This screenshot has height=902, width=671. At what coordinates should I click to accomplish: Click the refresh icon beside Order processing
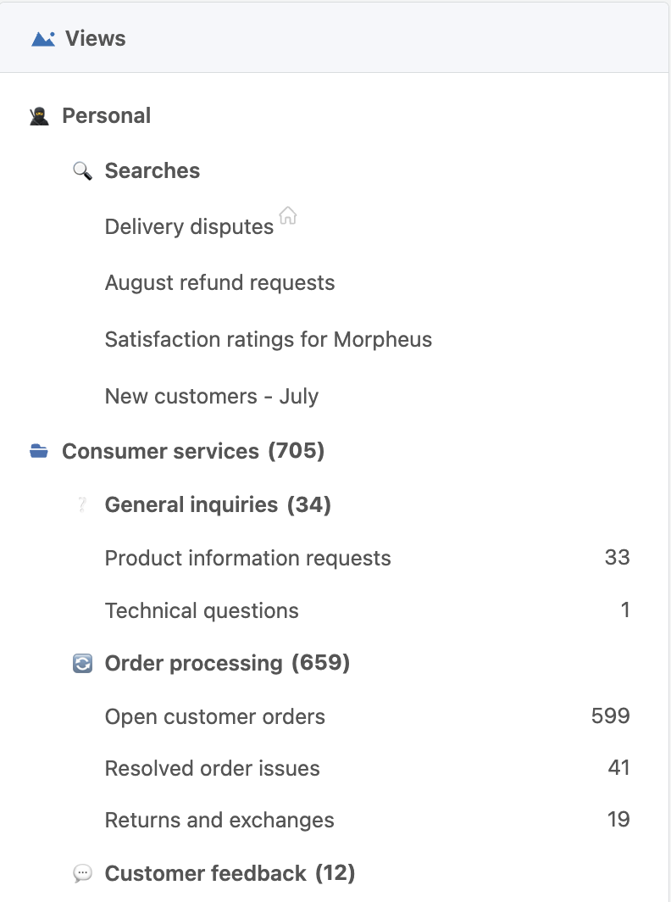coord(82,663)
